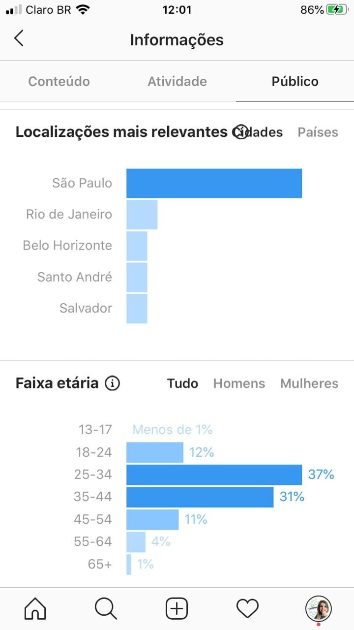354x630 pixels.
Task: Tap the info icon beside Localizações mais relevantes
Action: [x=240, y=132]
